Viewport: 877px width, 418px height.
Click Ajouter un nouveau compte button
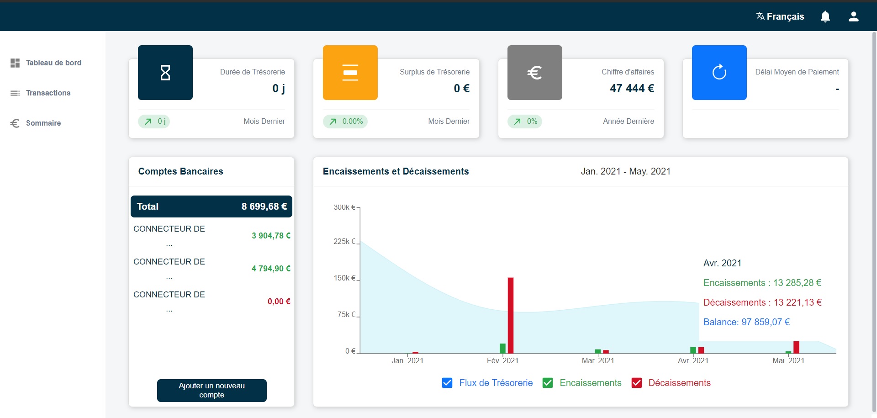click(x=212, y=391)
